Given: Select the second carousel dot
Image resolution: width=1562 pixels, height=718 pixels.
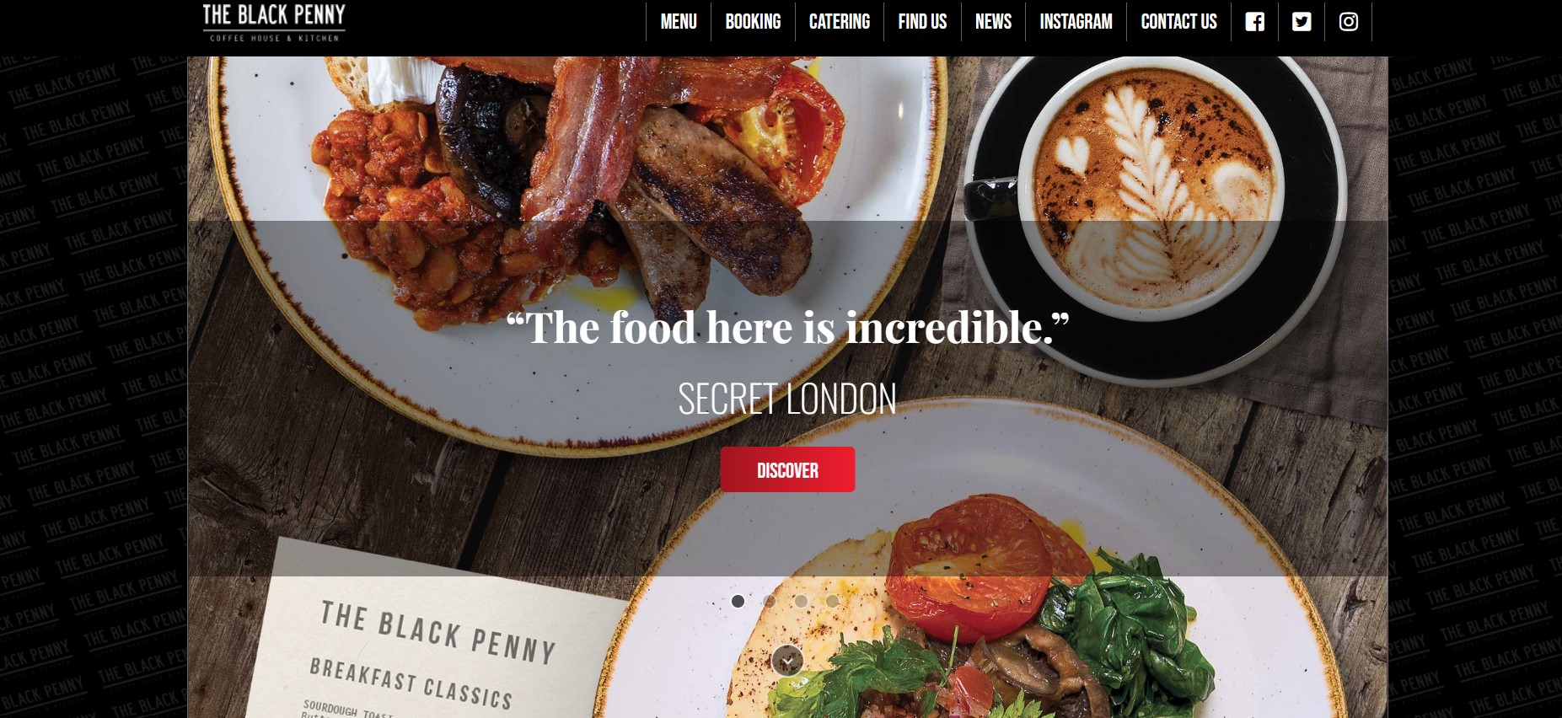Looking at the screenshot, I should pyautogui.click(x=769, y=601).
